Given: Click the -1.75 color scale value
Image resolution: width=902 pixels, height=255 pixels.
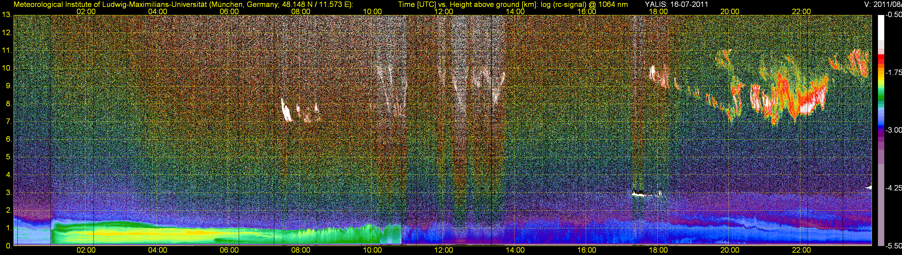Looking at the screenshot, I should (894, 72).
